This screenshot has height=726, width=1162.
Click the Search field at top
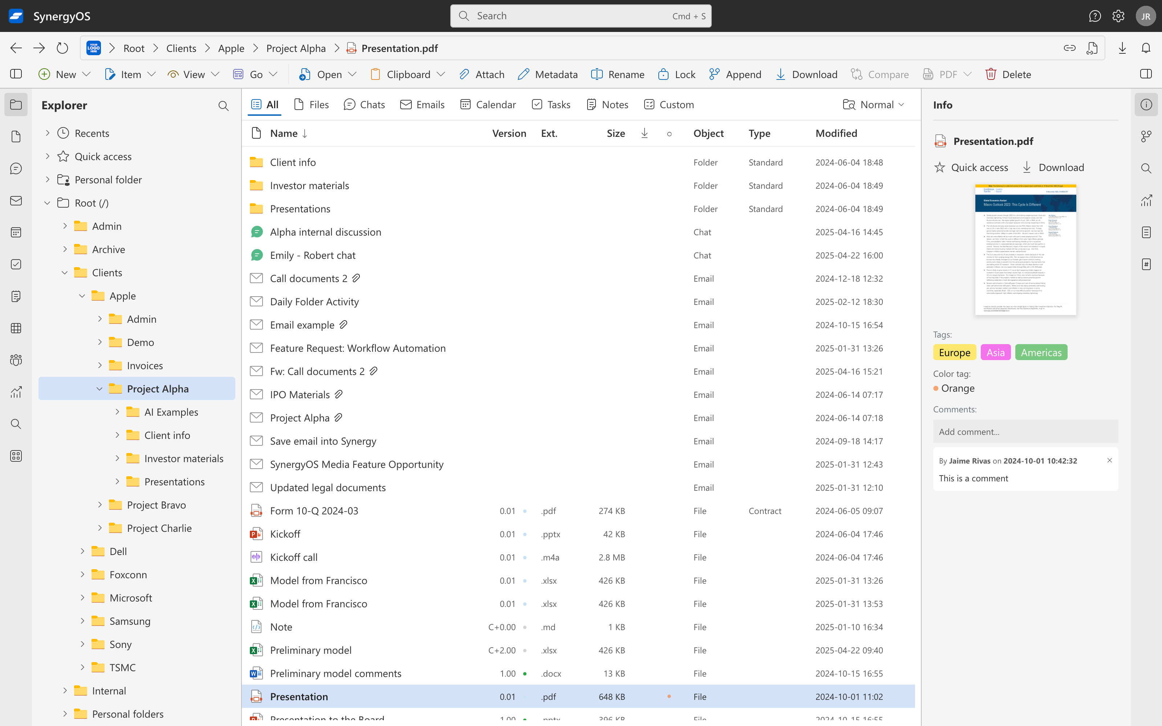[x=581, y=16]
